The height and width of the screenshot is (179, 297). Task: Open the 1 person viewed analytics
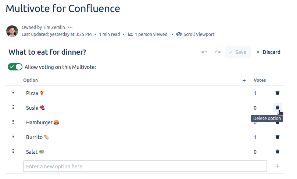(x=148, y=34)
